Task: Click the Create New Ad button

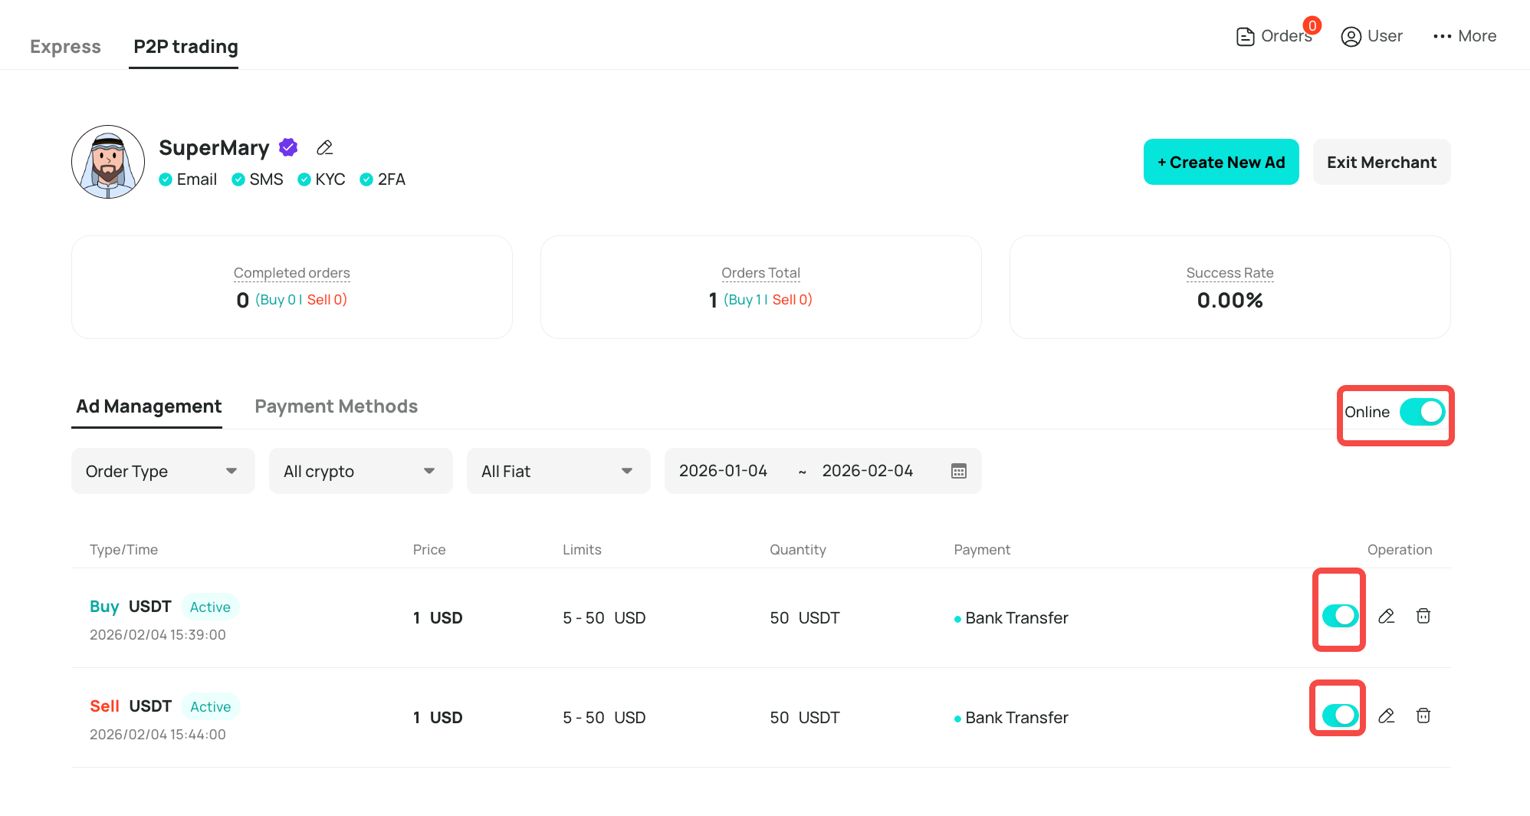Action: tap(1221, 162)
